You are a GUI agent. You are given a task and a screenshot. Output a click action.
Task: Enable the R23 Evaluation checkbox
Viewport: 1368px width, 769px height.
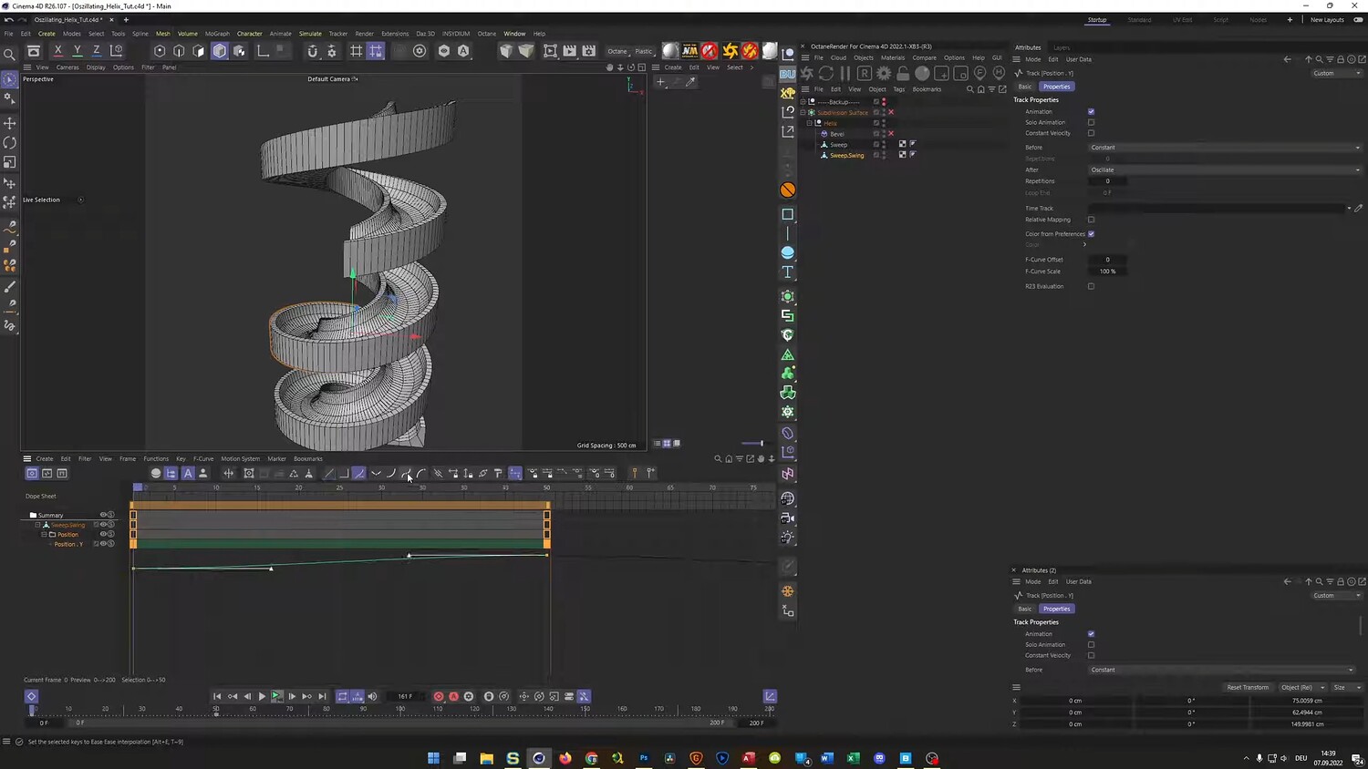click(1091, 286)
